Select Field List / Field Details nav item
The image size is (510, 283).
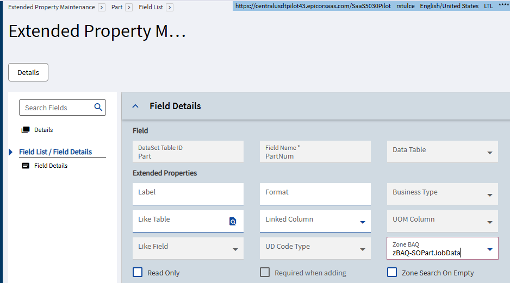(x=55, y=152)
